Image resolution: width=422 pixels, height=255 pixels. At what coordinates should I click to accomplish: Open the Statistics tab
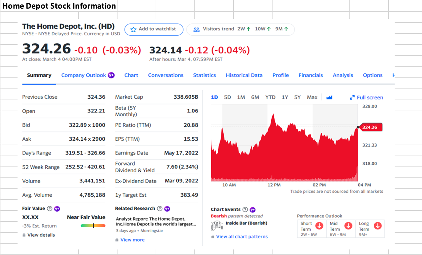(x=205, y=75)
